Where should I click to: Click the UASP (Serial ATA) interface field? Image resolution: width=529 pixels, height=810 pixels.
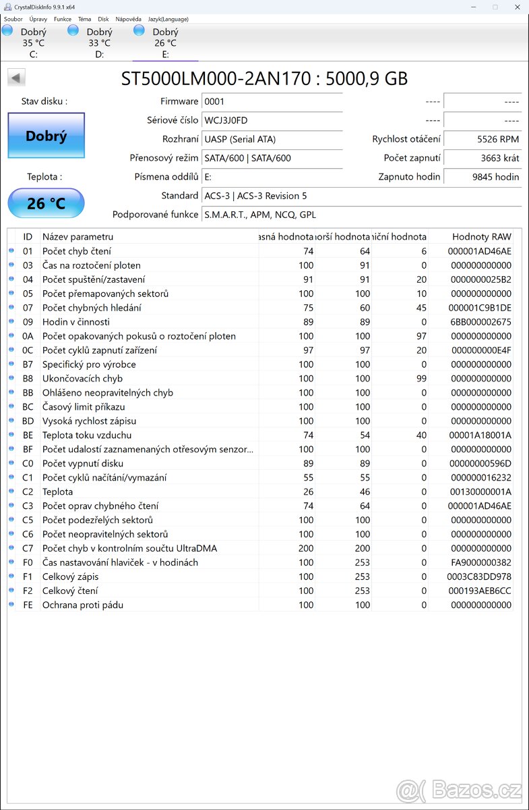[272, 139]
